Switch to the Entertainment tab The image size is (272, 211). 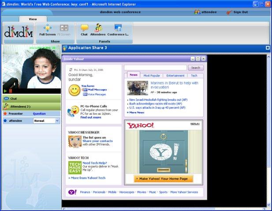(x=175, y=76)
